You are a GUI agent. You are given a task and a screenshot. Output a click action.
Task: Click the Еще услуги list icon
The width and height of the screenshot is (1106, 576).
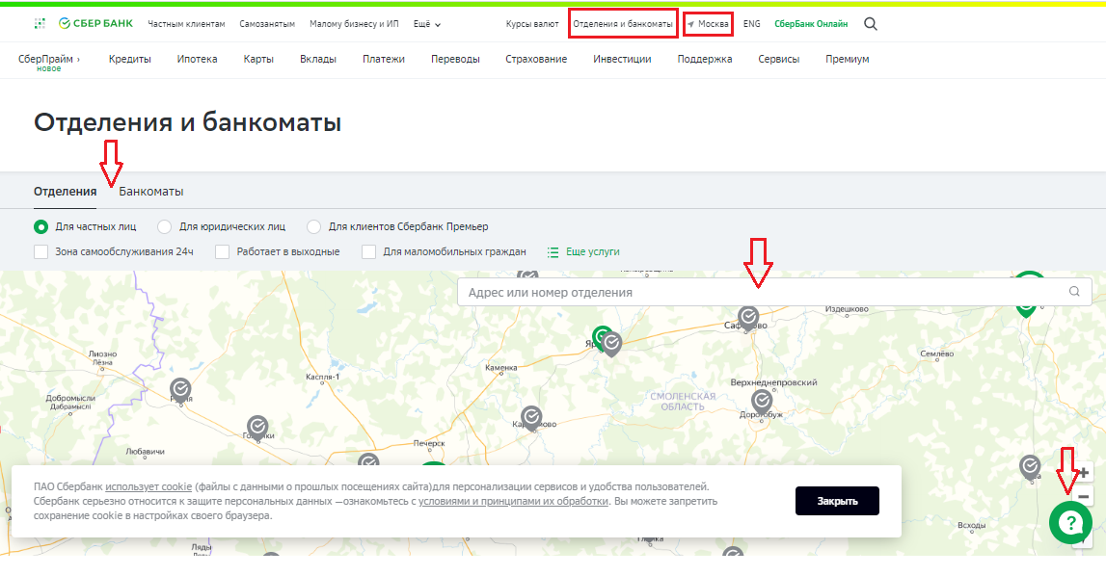(x=553, y=251)
